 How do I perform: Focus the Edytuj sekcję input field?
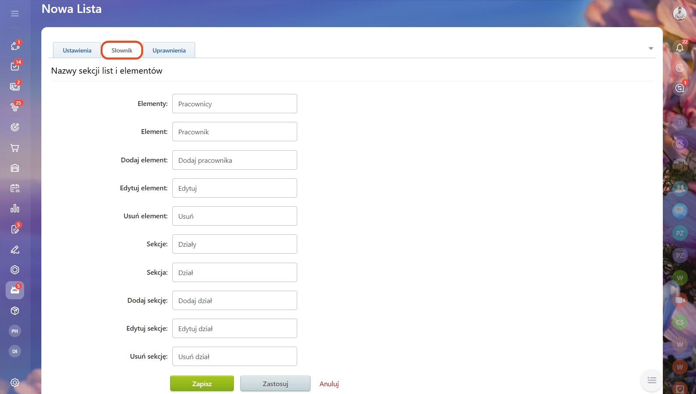click(x=235, y=329)
